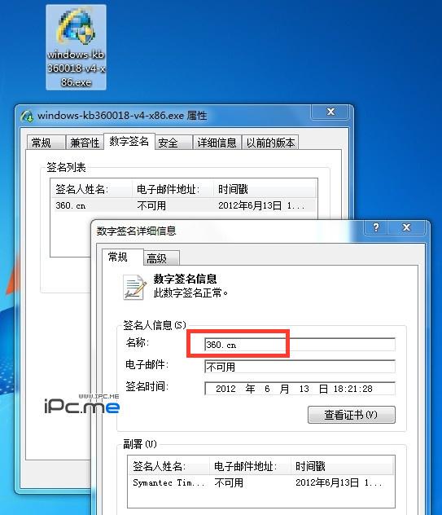Switch to the 高级 tab in signature details

coord(161,258)
